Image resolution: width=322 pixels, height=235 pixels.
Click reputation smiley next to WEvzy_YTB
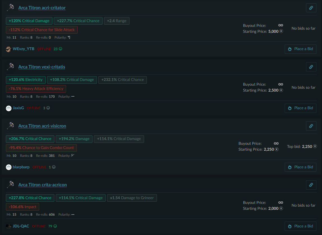click(61, 49)
